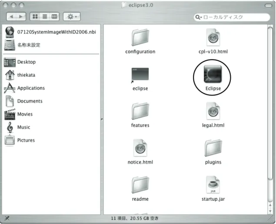Select the lowercase eclipse alias icon
The image size is (276, 224).
pos(140,75)
